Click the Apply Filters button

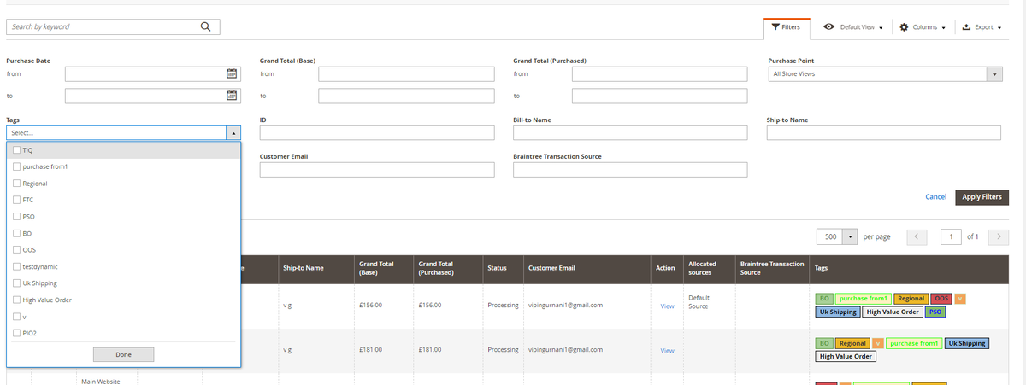pyautogui.click(x=982, y=197)
